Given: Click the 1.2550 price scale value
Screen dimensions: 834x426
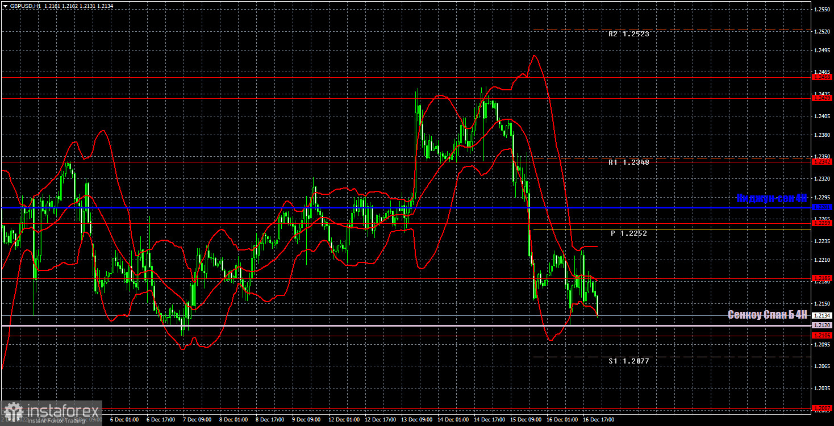Looking at the screenshot, I should 823,10.
